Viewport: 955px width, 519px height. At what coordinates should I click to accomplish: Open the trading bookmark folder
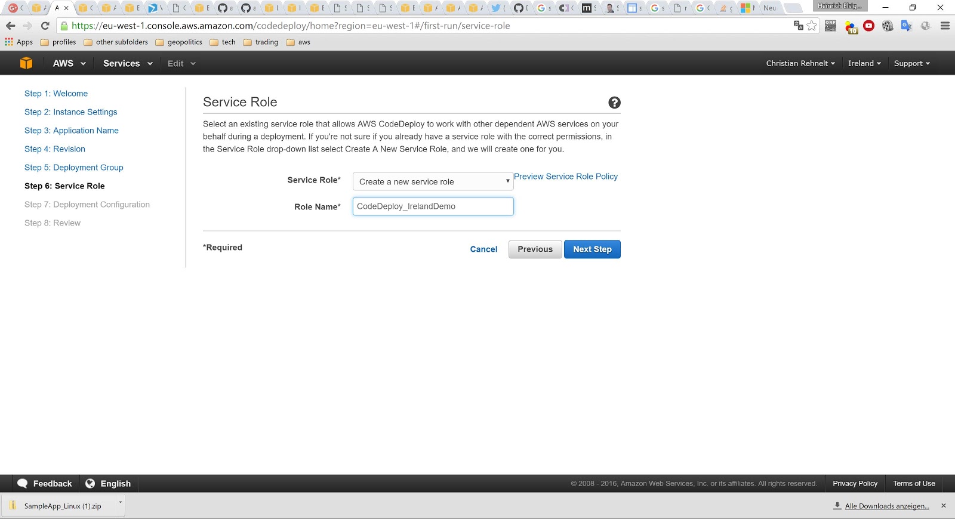(x=261, y=42)
